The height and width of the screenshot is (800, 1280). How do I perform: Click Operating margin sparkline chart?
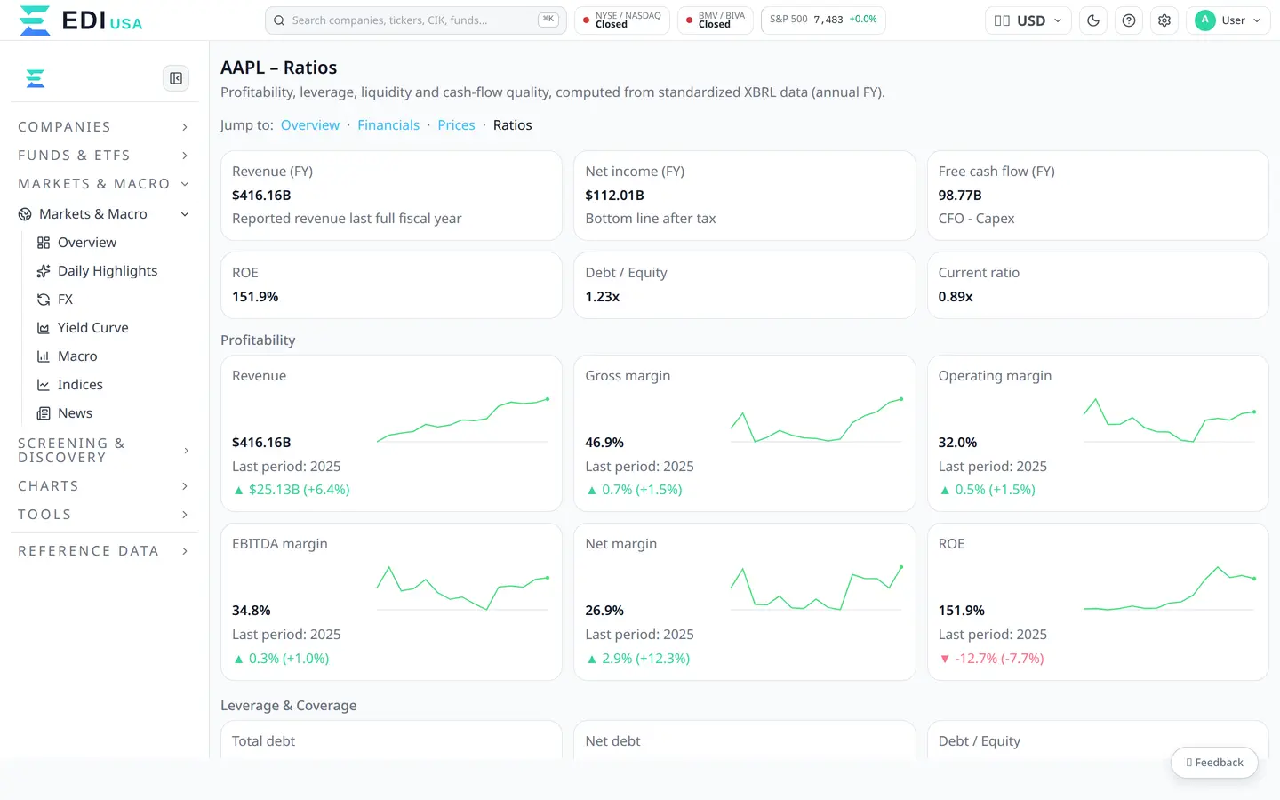tap(1170, 420)
